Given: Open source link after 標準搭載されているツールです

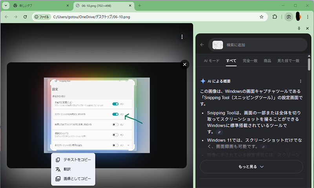Looking at the screenshot, I should point(219,132).
